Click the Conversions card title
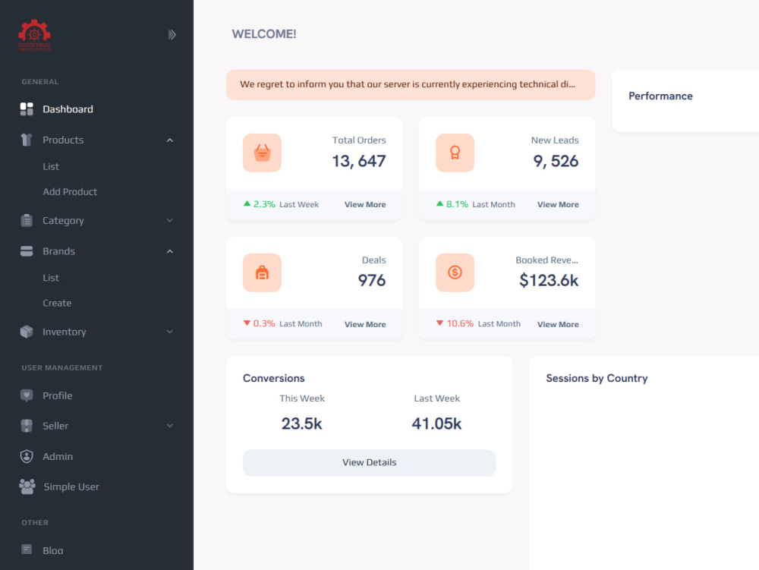This screenshot has width=759, height=570. [273, 378]
